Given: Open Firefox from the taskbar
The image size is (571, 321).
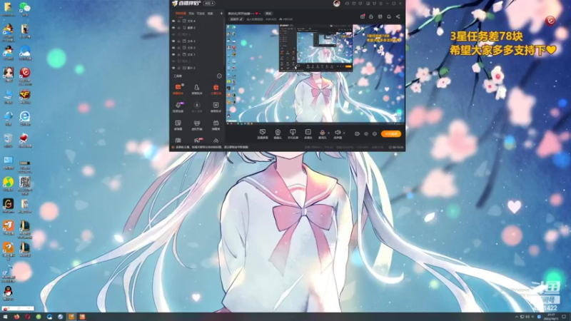Looking at the screenshot, I should coord(16,317).
